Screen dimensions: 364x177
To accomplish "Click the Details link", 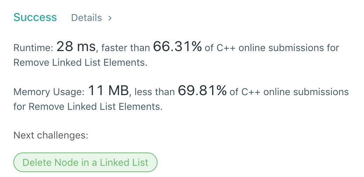I will click(x=86, y=18).
